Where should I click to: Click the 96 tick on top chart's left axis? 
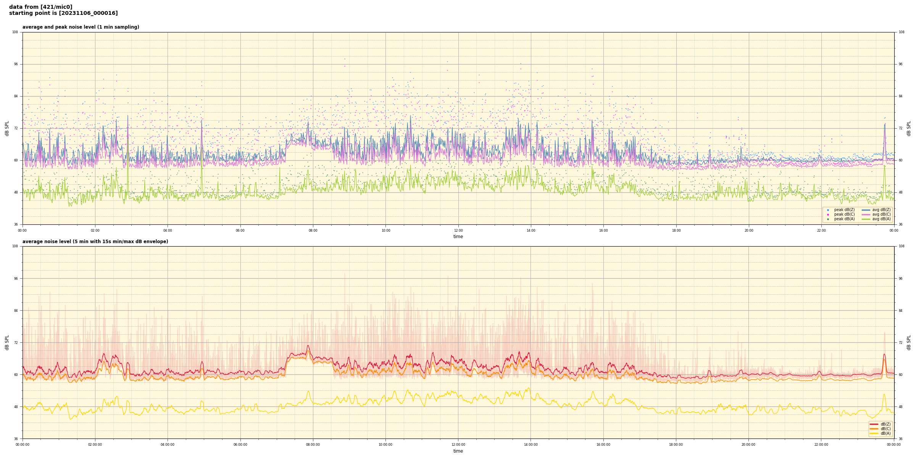pyautogui.click(x=16, y=64)
